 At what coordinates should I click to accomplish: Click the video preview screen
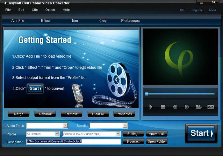click(x=181, y=57)
